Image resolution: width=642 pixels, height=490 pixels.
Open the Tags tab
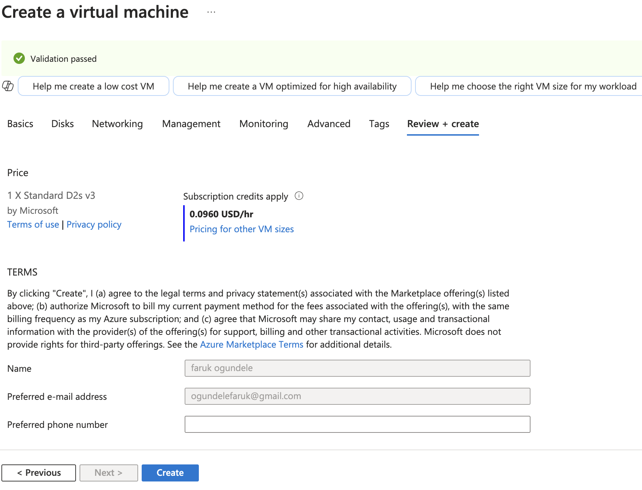[379, 124]
